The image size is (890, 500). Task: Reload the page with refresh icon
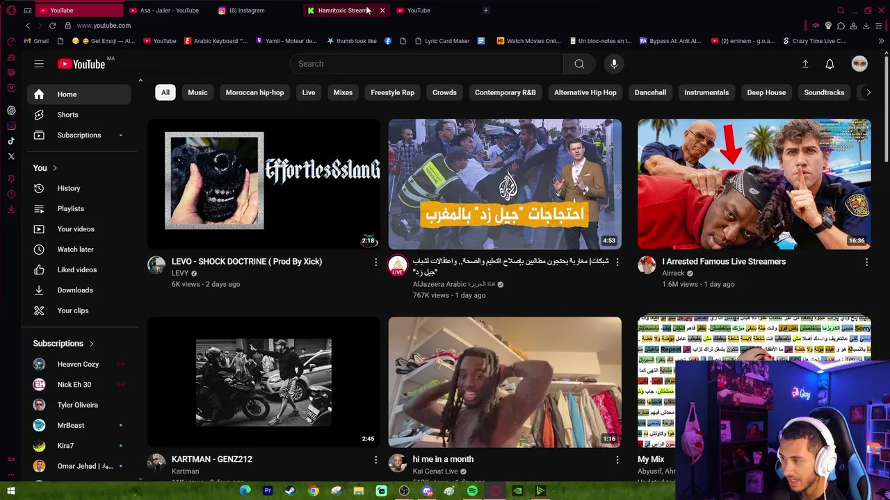point(52,26)
